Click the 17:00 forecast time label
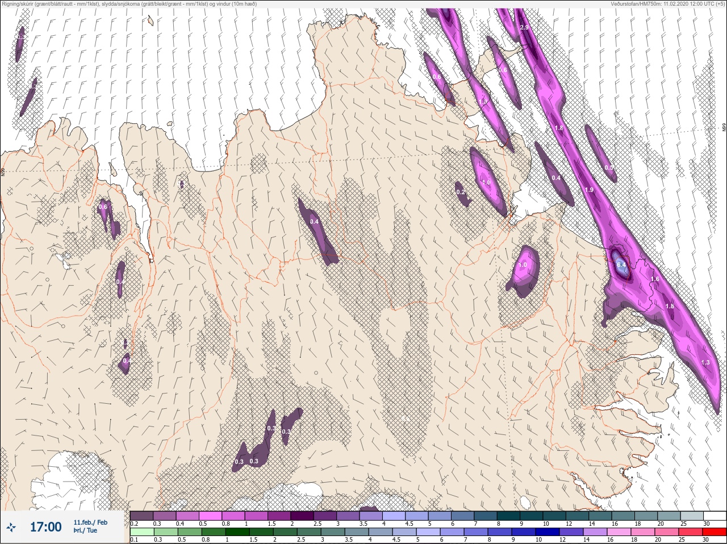The width and height of the screenshot is (727, 544). 45,528
